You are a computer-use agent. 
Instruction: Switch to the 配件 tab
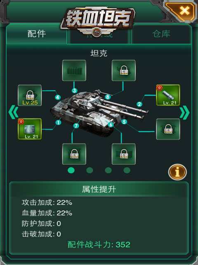click(x=37, y=34)
